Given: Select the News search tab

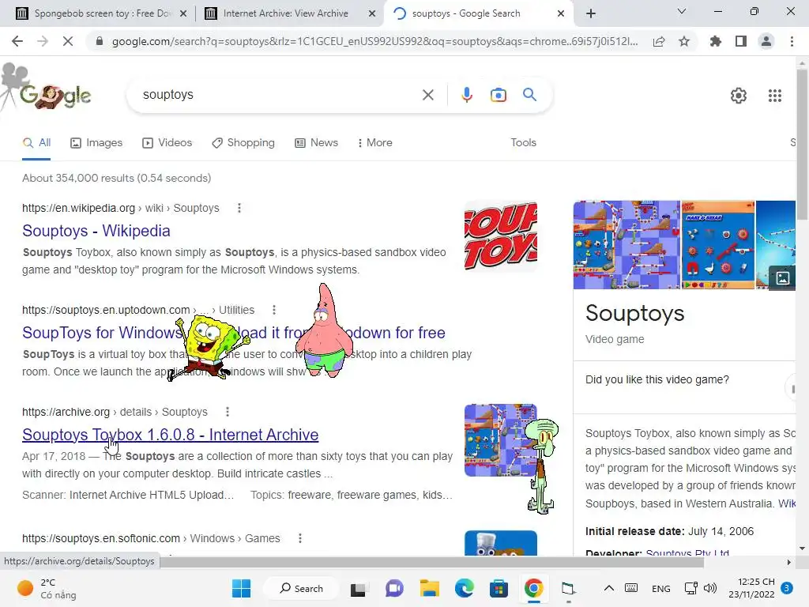Looking at the screenshot, I should point(316,142).
